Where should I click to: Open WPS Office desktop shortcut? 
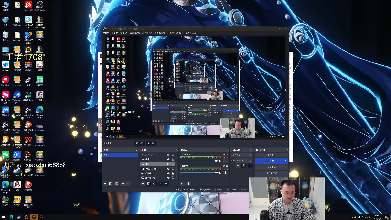pos(28,141)
